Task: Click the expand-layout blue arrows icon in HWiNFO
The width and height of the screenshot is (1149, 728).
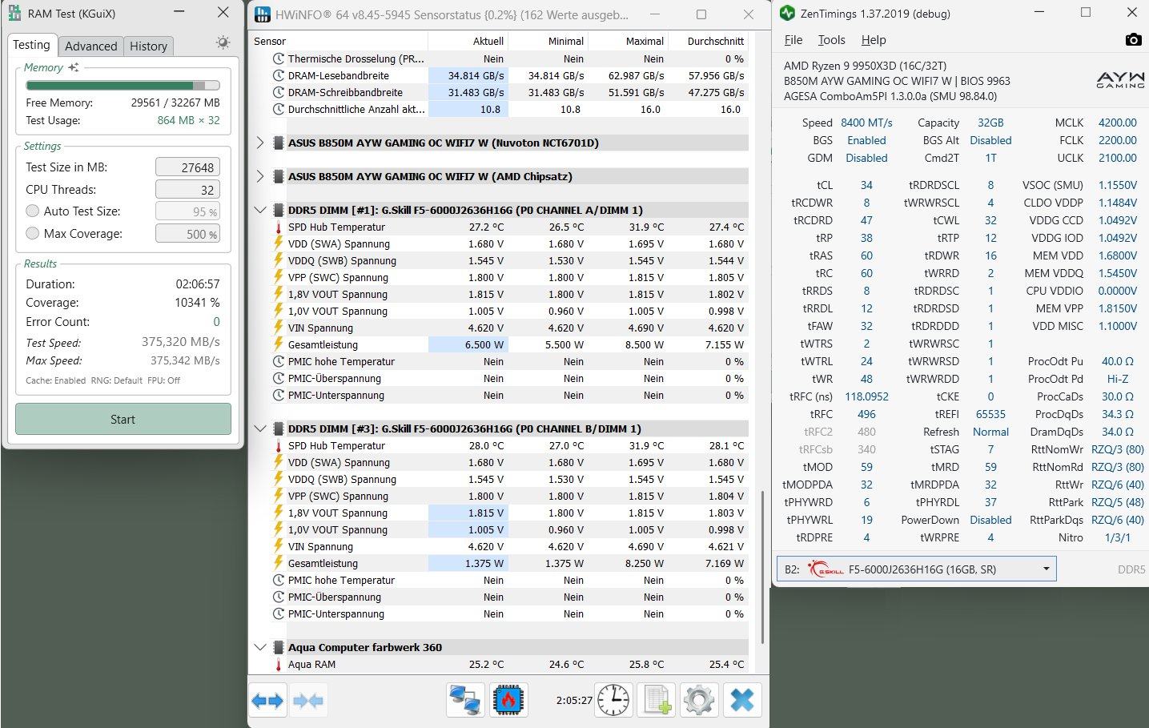Action: [x=267, y=701]
